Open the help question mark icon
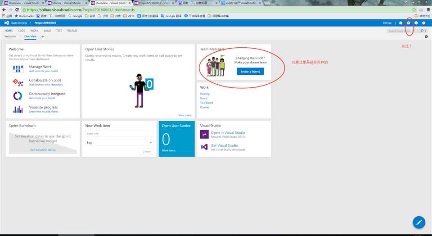This screenshot has width=432, height=236. pyautogui.click(x=424, y=23)
